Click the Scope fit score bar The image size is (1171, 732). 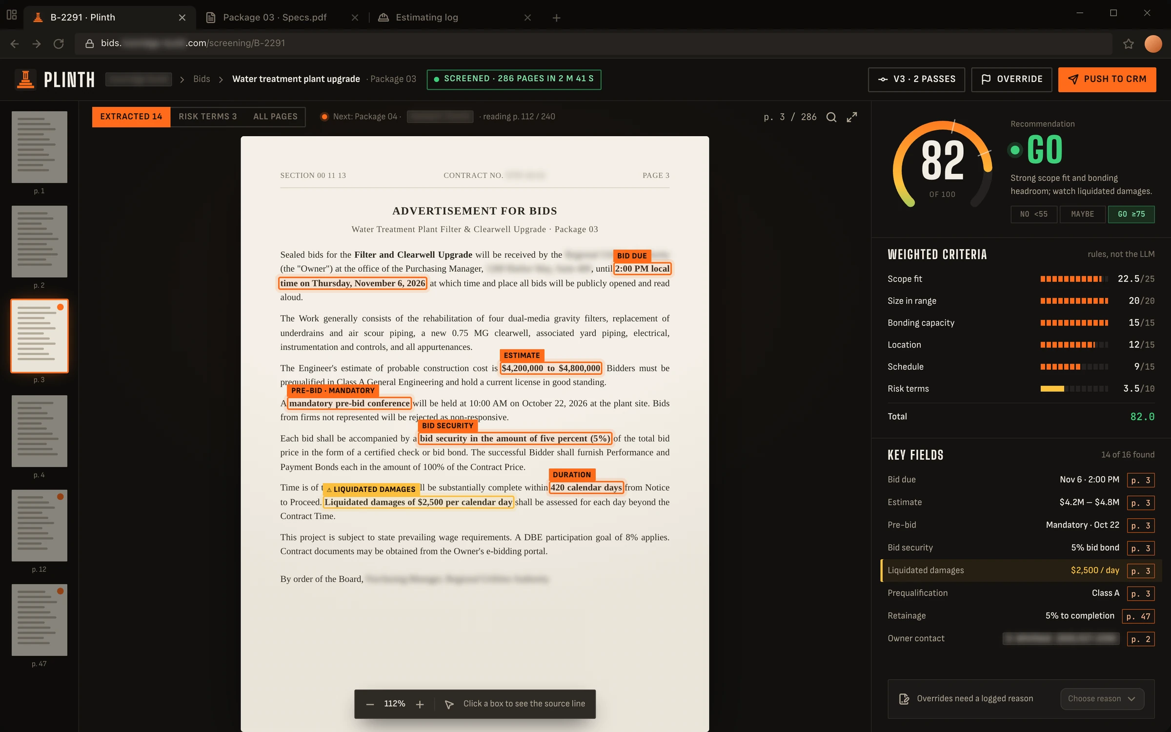pyautogui.click(x=1074, y=279)
